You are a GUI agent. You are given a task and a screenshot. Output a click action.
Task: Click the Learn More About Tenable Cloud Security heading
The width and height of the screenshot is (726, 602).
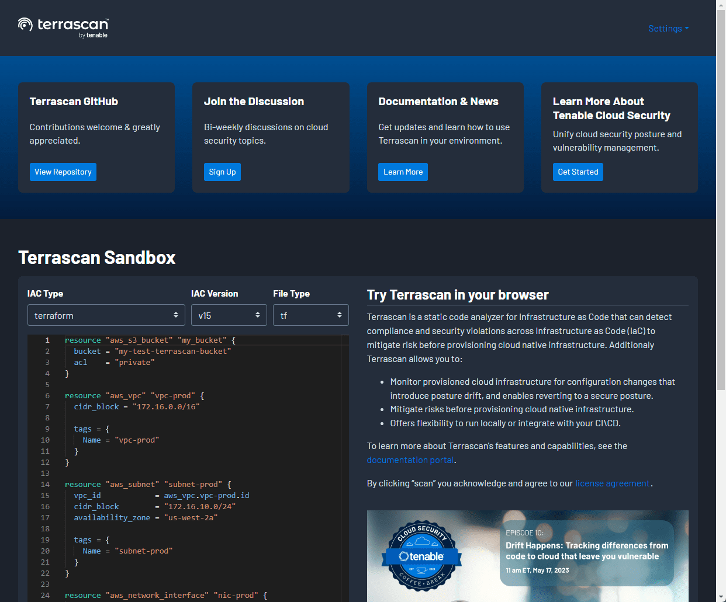(611, 109)
